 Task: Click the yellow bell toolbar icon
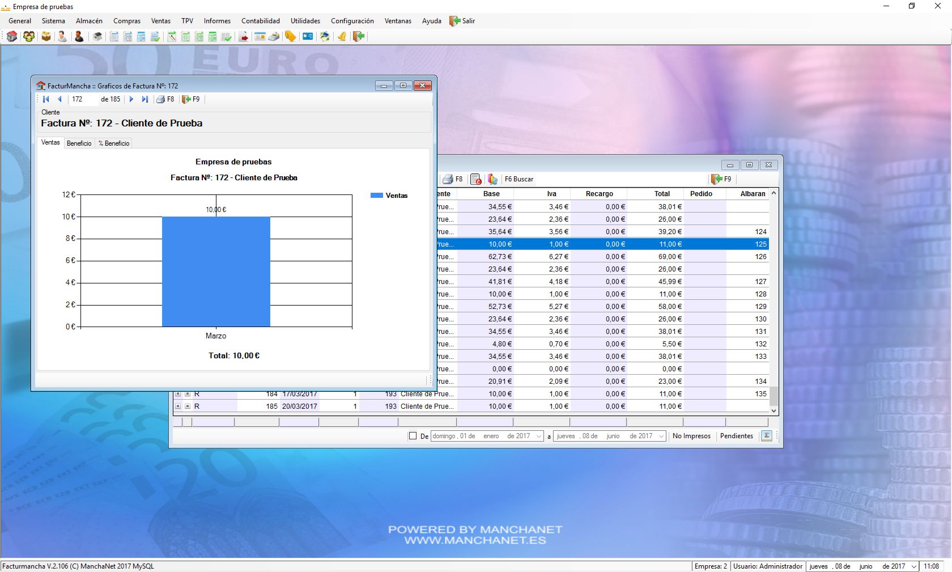pyautogui.click(x=342, y=37)
